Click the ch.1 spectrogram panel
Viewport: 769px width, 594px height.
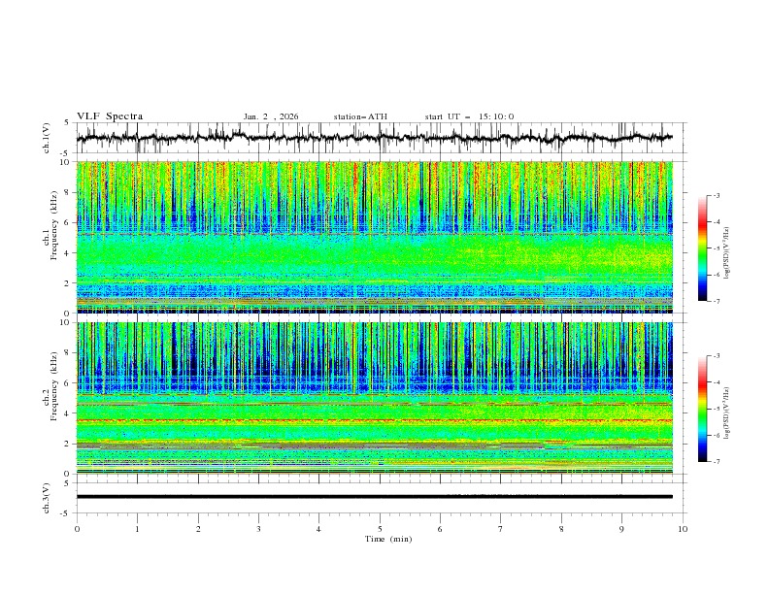[x=374, y=237]
